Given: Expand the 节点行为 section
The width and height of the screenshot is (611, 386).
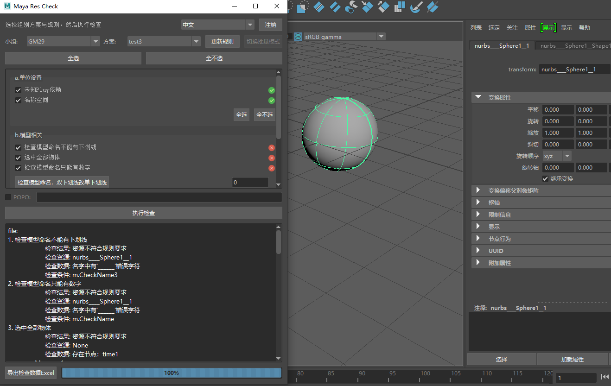Looking at the screenshot, I should click(x=541, y=239).
